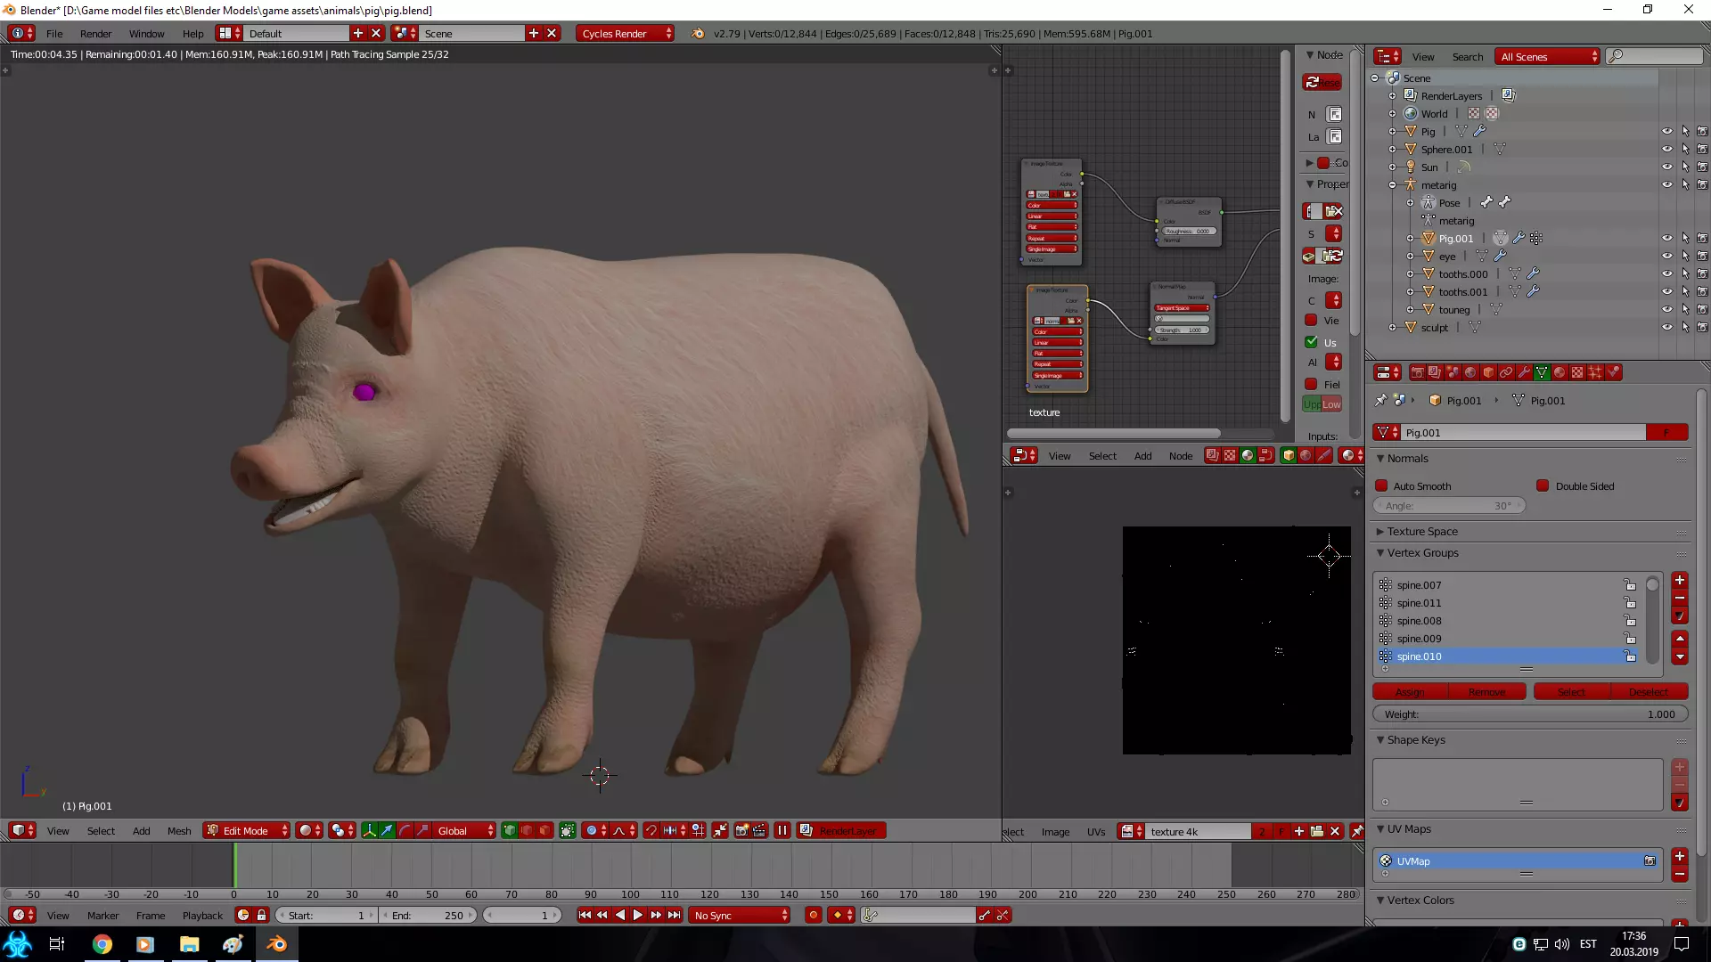The height and width of the screenshot is (962, 1711).
Task: Enable the Double Sided checkbox
Action: point(1543,485)
